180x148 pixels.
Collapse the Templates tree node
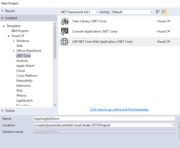click(4, 26)
